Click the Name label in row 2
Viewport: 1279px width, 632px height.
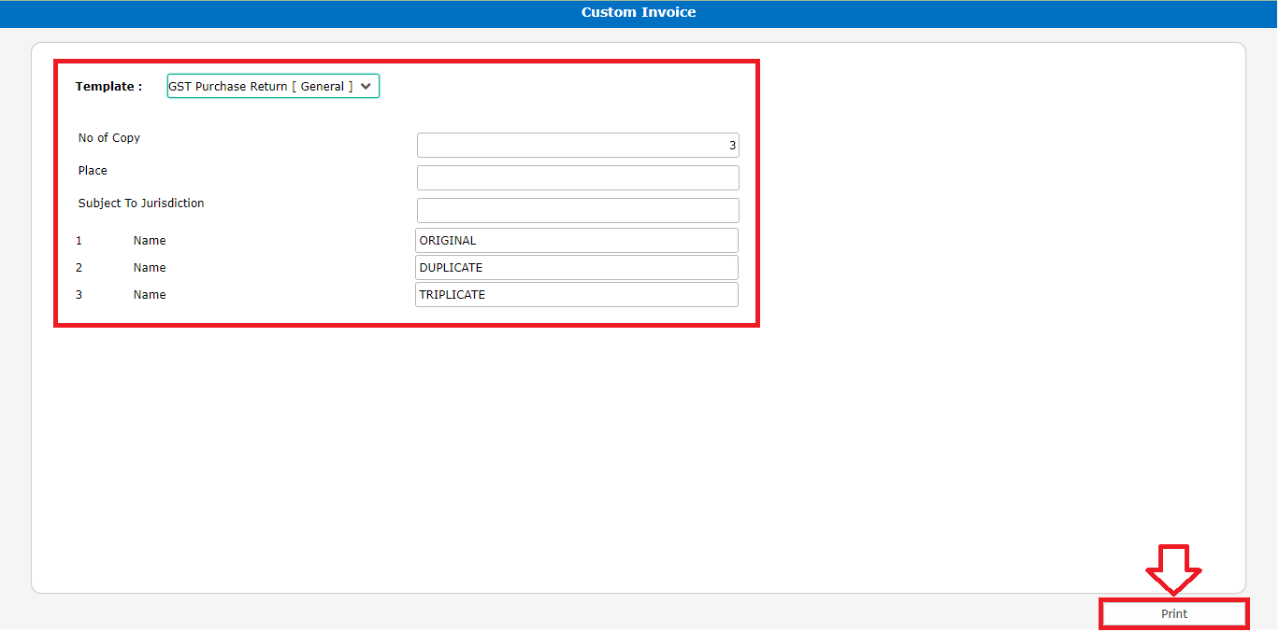(x=150, y=268)
